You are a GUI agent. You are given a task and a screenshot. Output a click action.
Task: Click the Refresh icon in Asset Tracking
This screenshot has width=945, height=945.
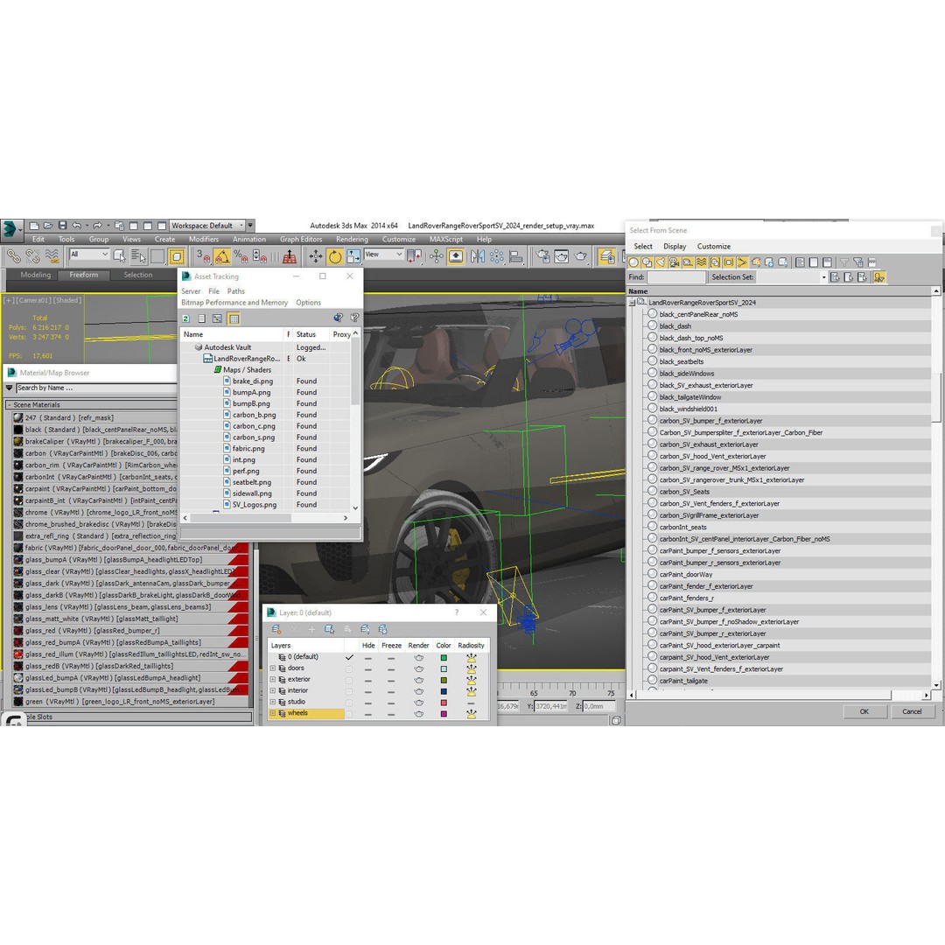185,318
